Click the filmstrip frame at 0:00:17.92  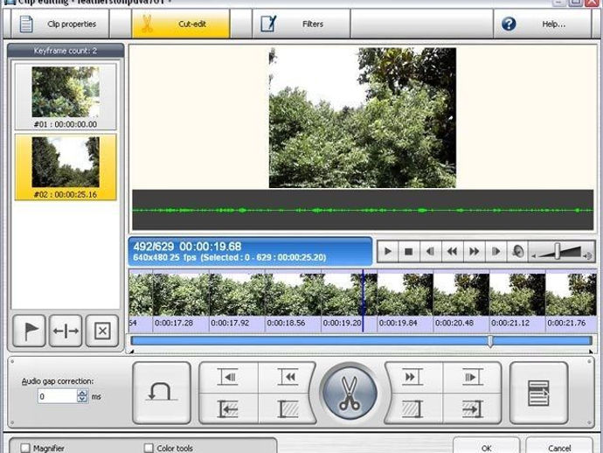(238, 295)
